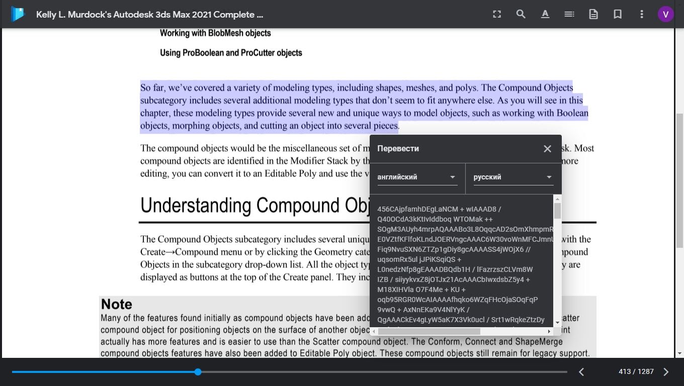Open the table of contents
Image resolution: width=684 pixels, height=386 pixels.
[x=569, y=14]
